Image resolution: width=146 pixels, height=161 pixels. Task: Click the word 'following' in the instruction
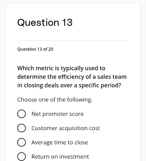pyautogui.click(x=79, y=100)
